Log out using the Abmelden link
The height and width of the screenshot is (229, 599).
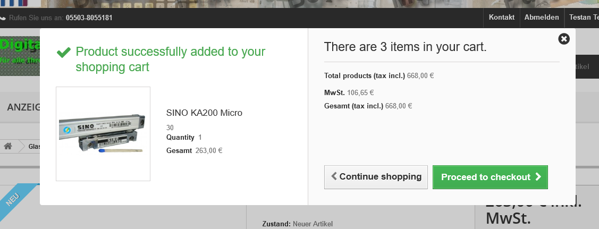tap(541, 18)
